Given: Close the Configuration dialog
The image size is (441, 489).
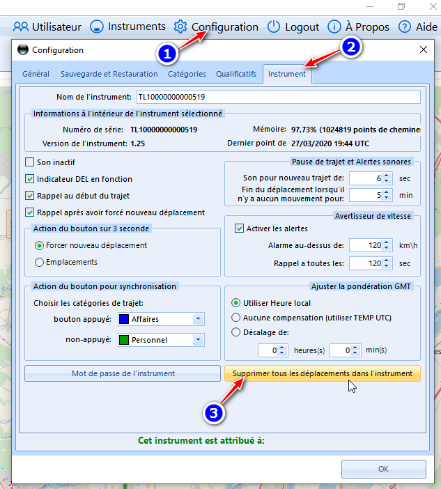Looking at the screenshot, I should coord(423,49).
